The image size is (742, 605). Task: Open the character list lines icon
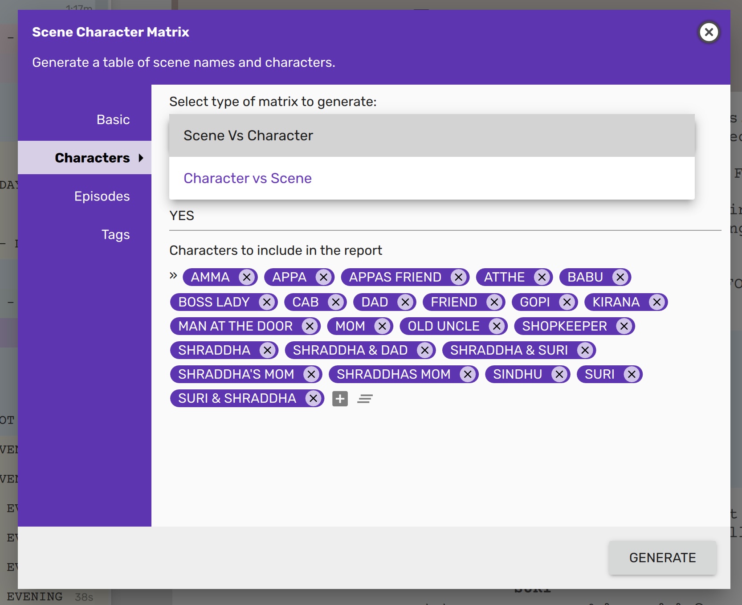click(x=365, y=399)
